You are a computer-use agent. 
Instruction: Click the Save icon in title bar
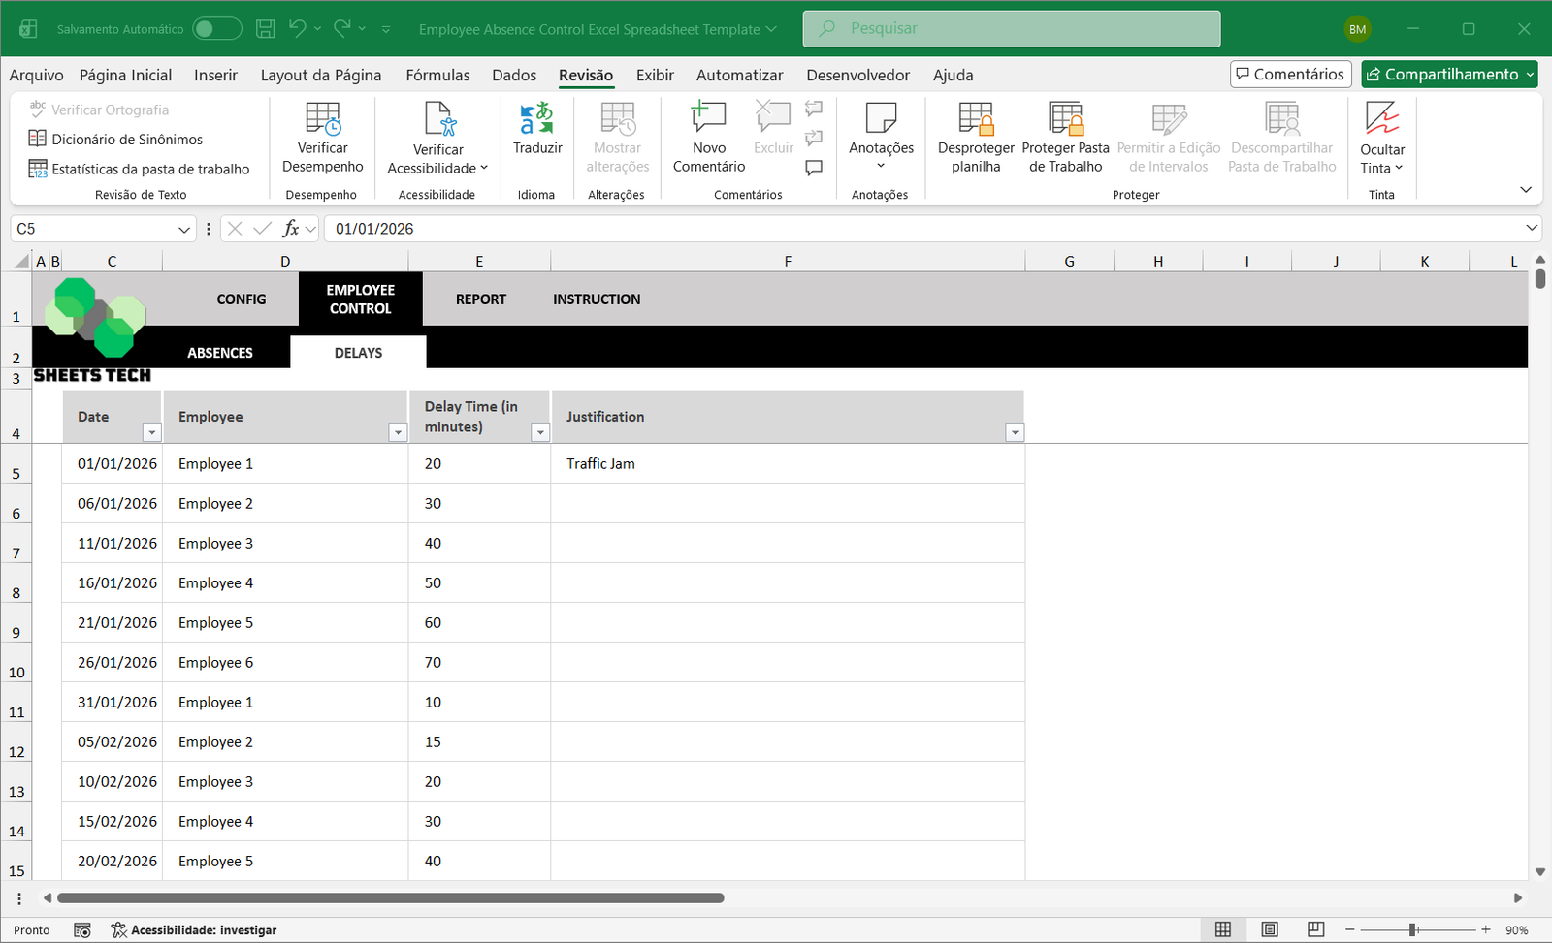click(x=265, y=29)
